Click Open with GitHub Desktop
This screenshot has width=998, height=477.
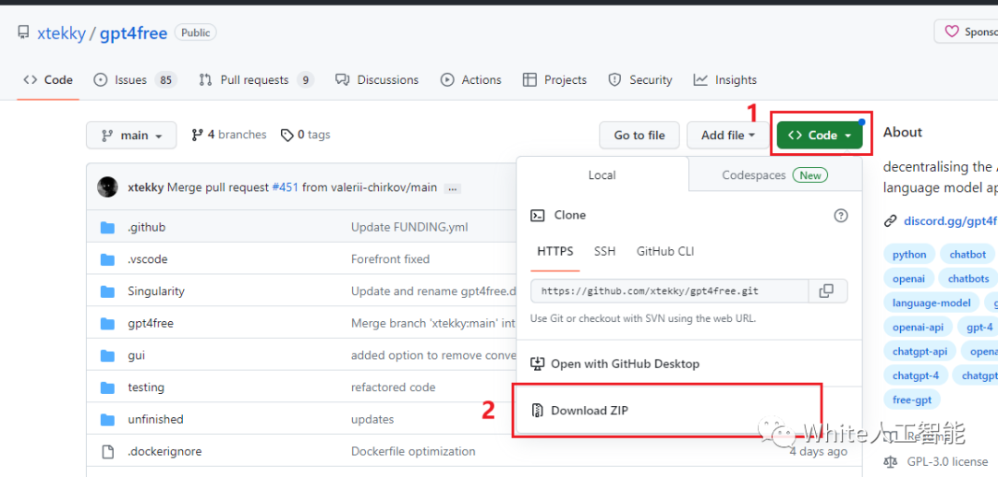click(x=625, y=364)
